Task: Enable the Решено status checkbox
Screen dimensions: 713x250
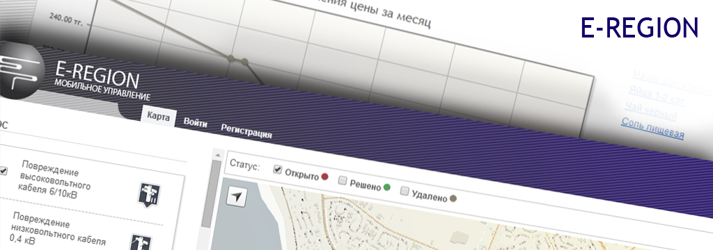Action: click(343, 181)
